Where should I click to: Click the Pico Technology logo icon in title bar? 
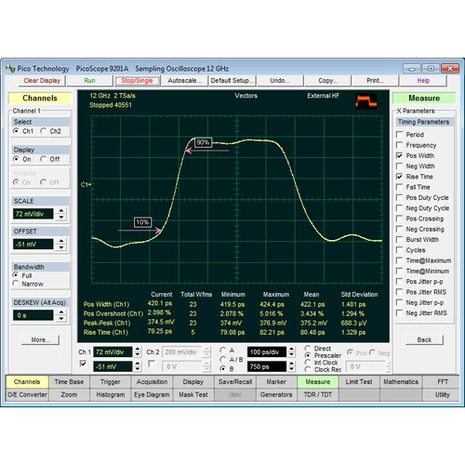point(10,68)
